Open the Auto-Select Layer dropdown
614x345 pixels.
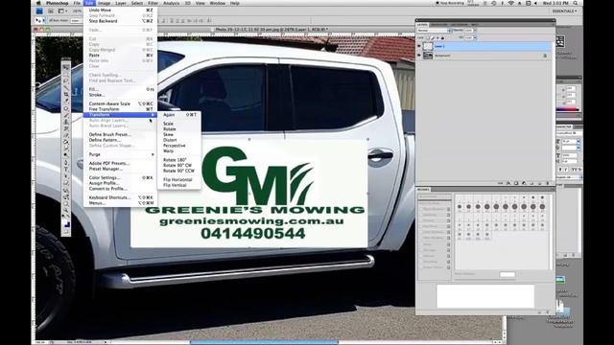pyautogui.click(x=77, y=20)
